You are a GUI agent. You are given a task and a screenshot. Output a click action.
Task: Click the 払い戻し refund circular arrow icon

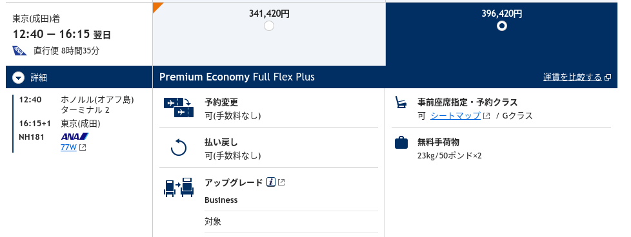179,147
